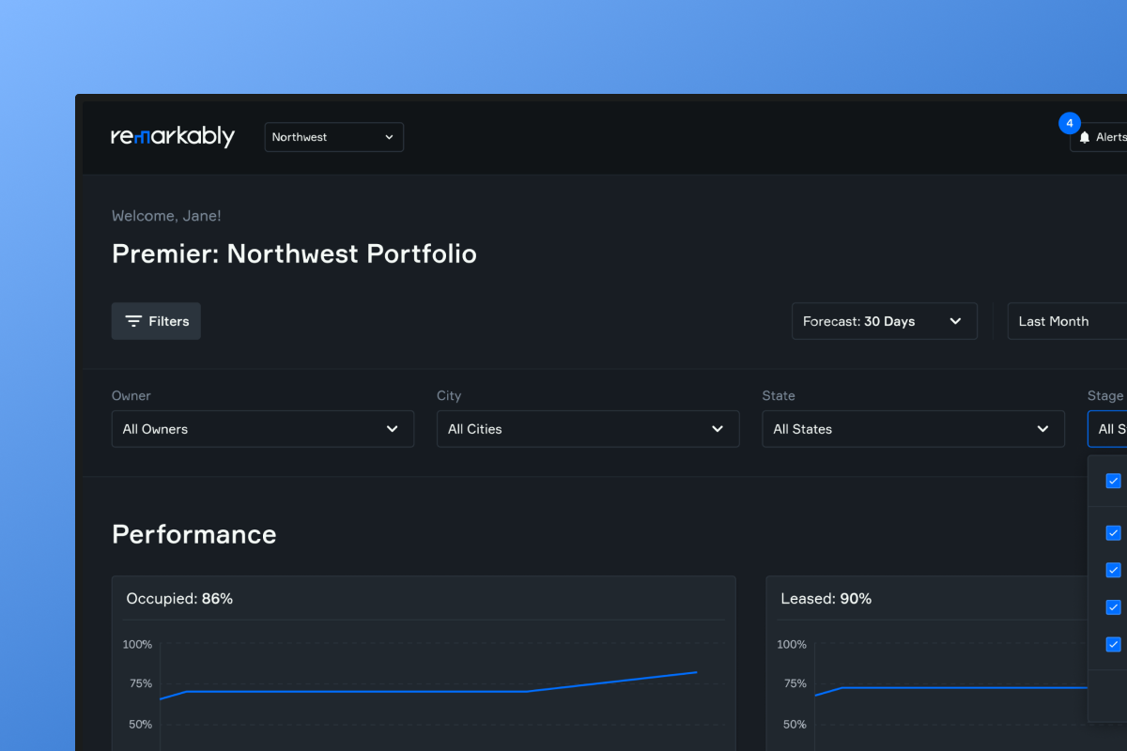Open the Last Month date range dropdown
This screenshot has height=751, width=1127.
tap(1067, 321)
